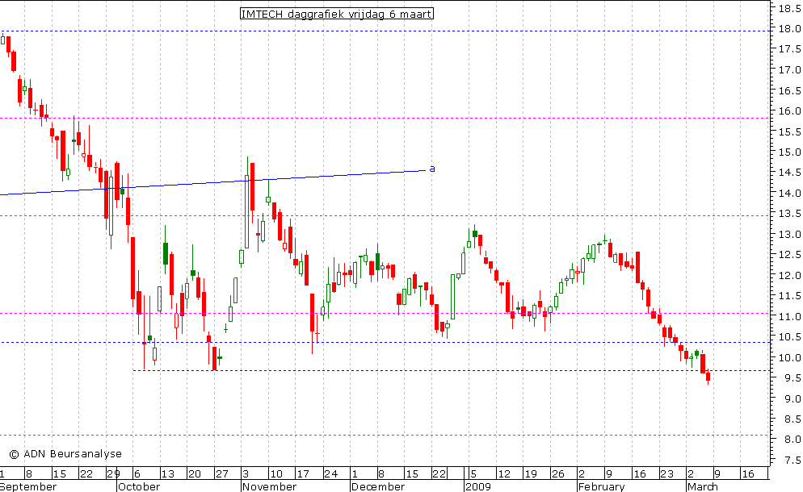Image resolution: width=803 pixels, height=492 pixels.
Task: Select the "March" month label
Action: 703,486
